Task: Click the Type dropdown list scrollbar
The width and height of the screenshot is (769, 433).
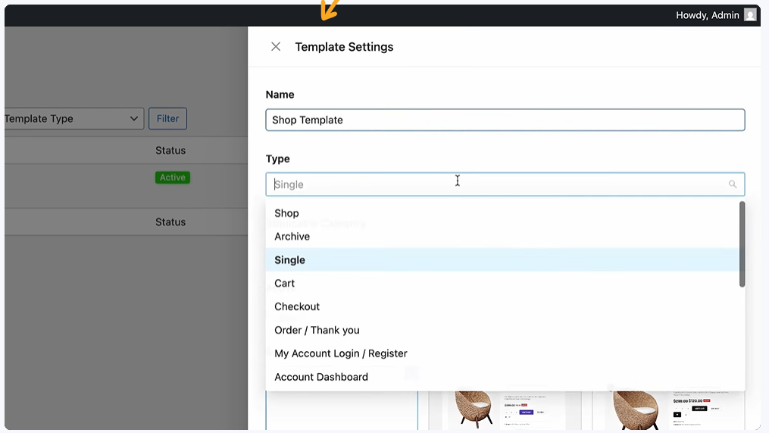Action: tap(742, 244)
